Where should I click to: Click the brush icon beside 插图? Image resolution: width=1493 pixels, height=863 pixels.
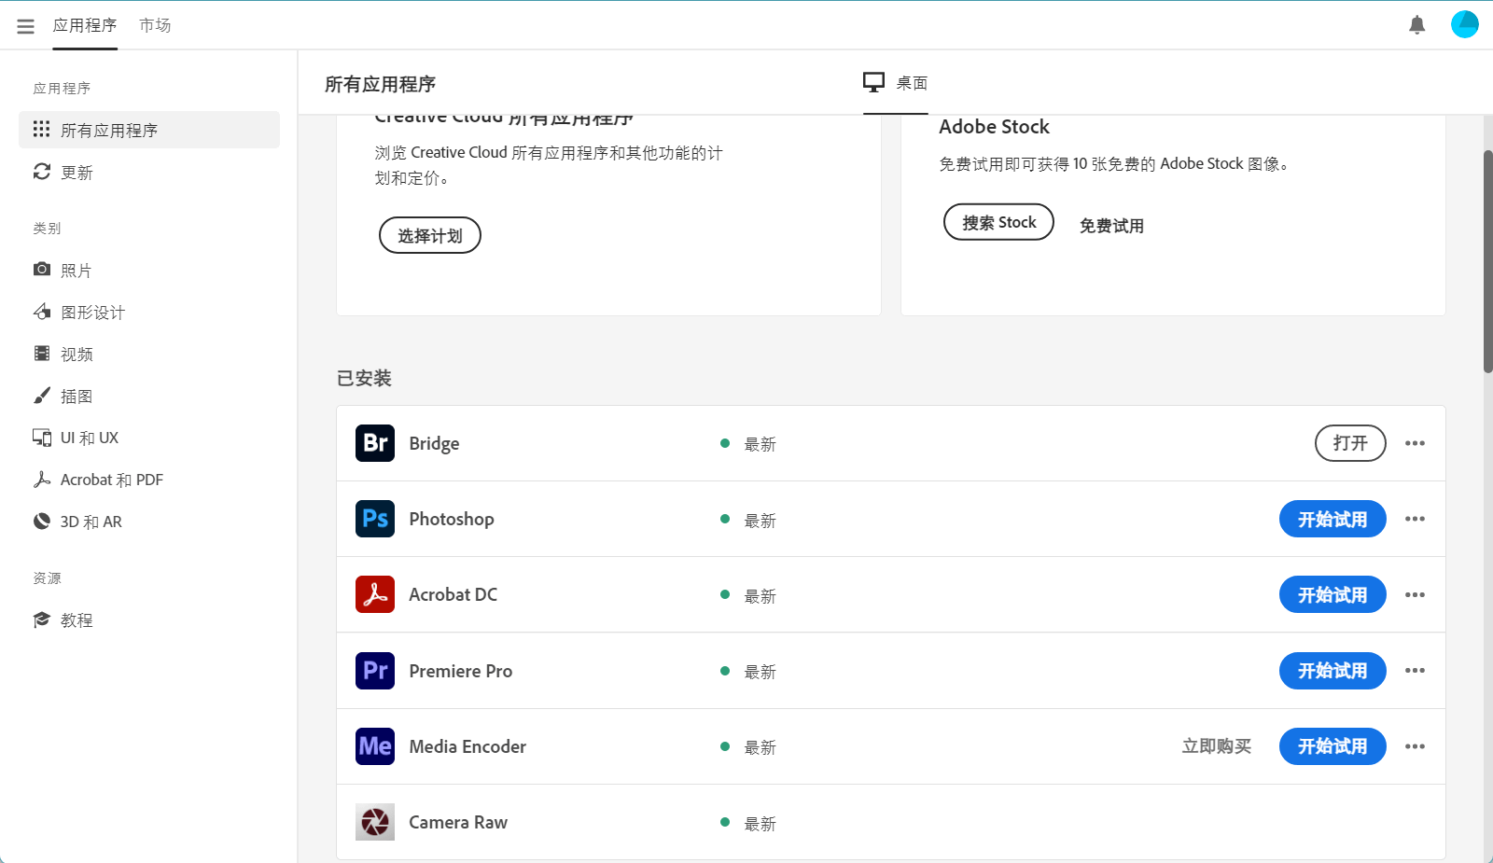(x=41, y=396)
